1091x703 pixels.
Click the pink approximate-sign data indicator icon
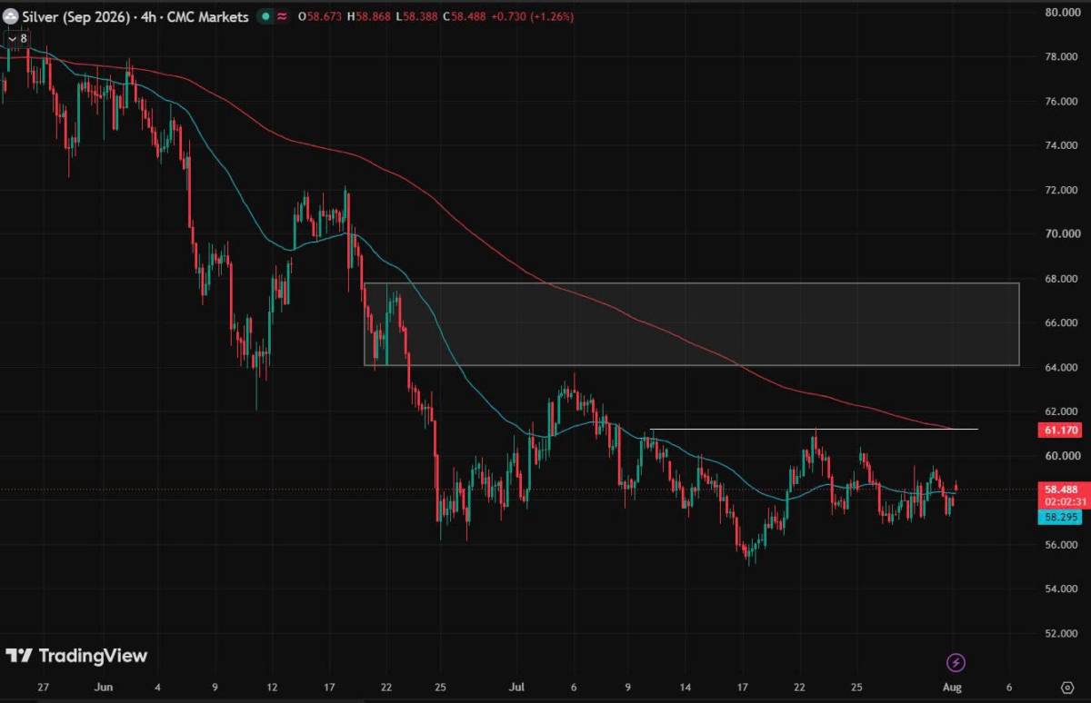click(282, 16)
